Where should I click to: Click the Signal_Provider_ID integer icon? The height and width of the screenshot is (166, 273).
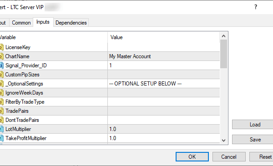[x=1, y=65]
